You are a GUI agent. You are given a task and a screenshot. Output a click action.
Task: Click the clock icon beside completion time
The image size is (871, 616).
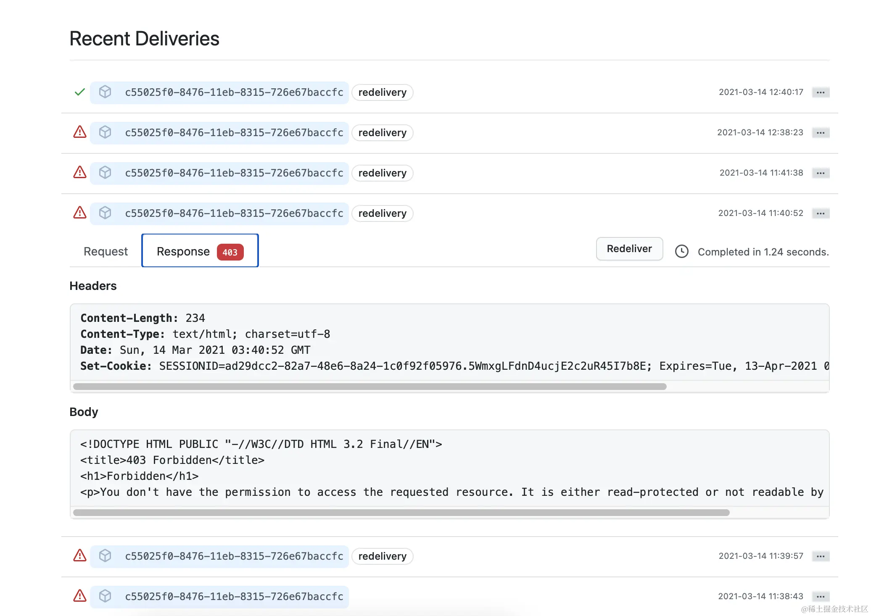point(681,252)
